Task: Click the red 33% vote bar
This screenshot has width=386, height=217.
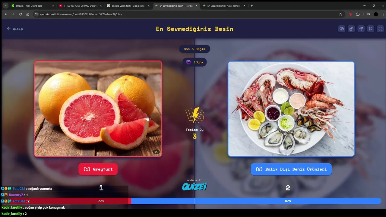Action: [66, 201]
